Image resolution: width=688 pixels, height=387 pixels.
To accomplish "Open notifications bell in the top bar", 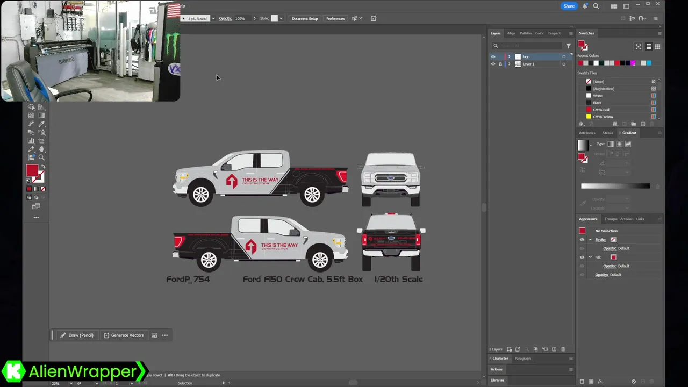I will 586,6.
